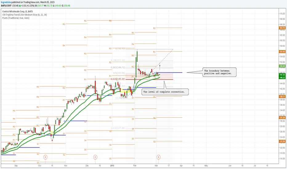Click the earnings 'E' marker in March
Screen dimensions: 287x169
159,157
